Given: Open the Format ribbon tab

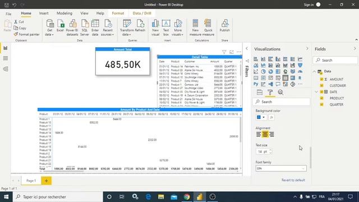Looking at the screenshot, I should click(118, 13).
